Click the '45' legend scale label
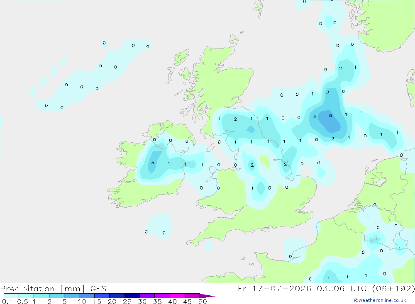 coord(188,302)
